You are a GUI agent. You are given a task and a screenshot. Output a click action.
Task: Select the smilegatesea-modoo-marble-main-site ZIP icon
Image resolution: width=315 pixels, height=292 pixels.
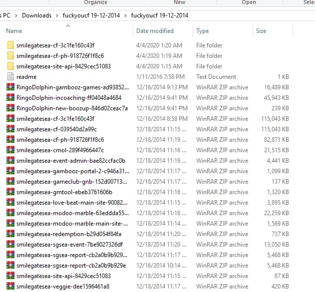point(10,223)
